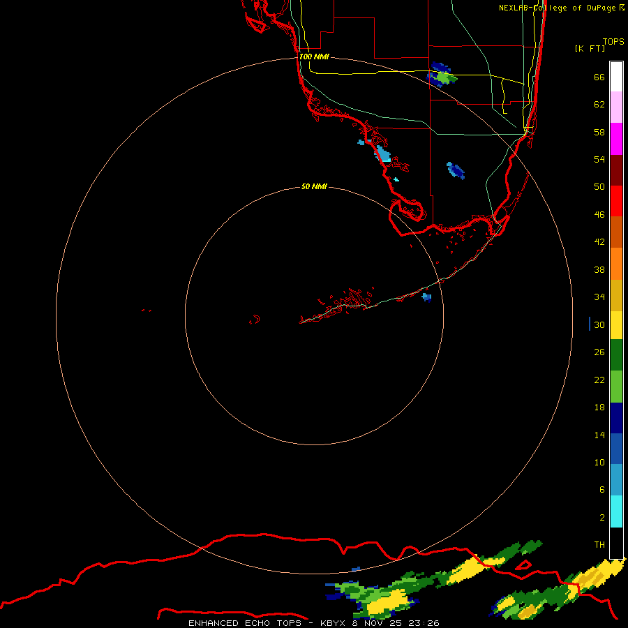
Task: Select the "38" legend value
Action: (x=599, y=270)
